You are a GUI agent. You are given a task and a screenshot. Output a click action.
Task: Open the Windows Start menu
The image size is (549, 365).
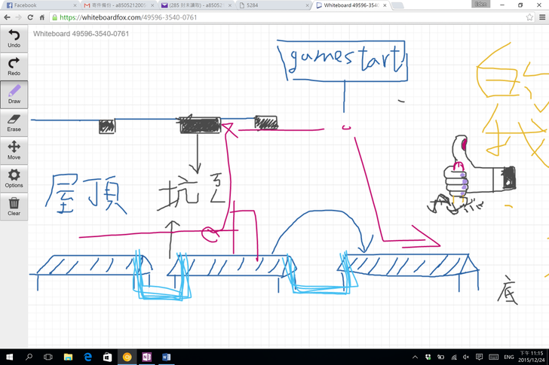click(x=9, y=357)
